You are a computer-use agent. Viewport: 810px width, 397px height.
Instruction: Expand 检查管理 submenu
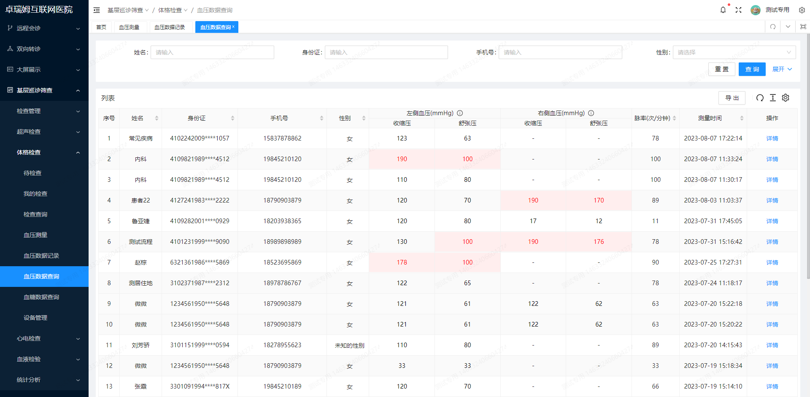44,111
